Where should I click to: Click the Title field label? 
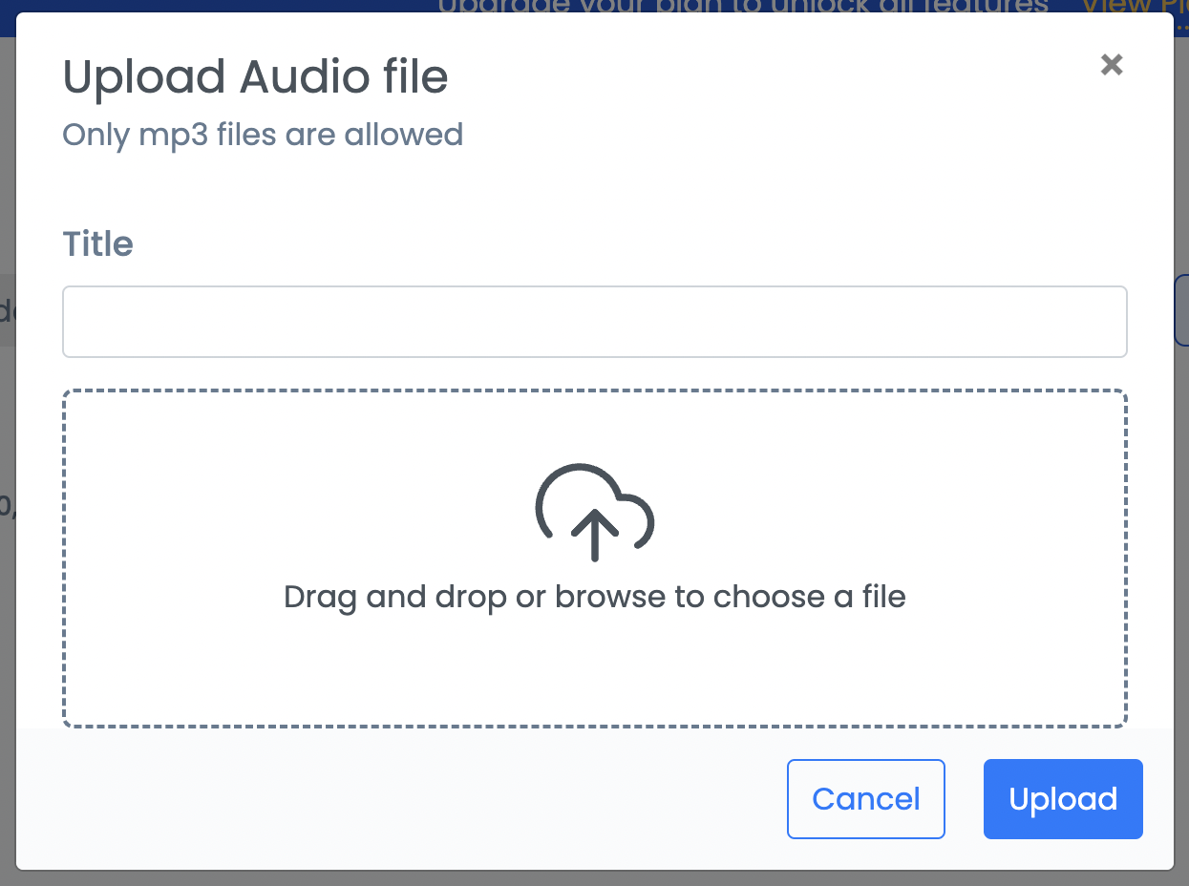pyautogui.click(x=97, y=244)
